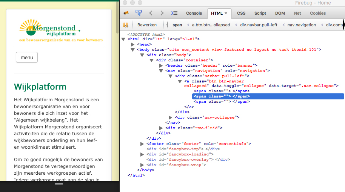This screenshot has width=345, height=192.
Task: Activate the element inspector pointer tool
Action: click(139, 13)
